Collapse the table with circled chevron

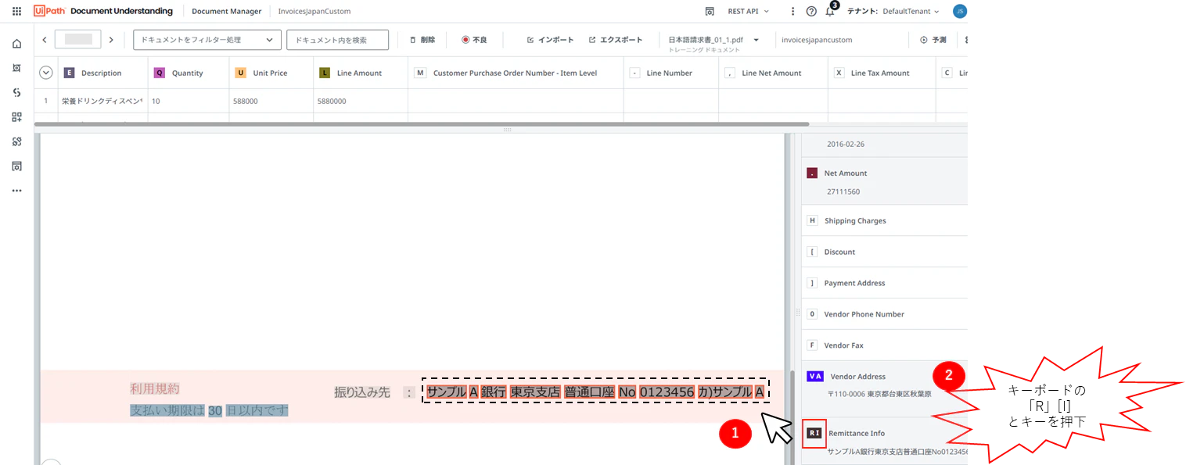click(x=45, y=73)
